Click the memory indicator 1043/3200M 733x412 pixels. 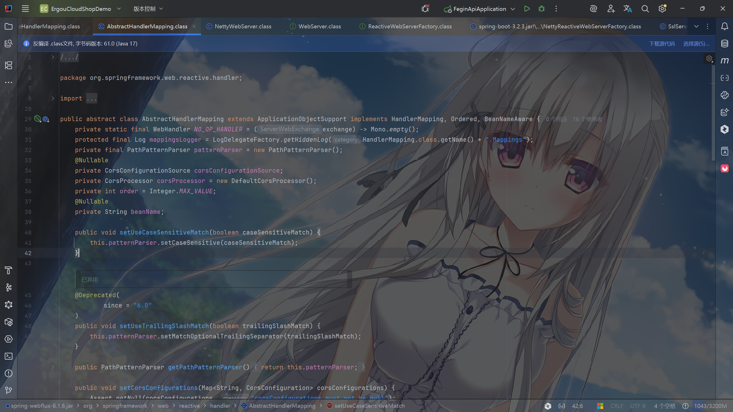point(710,406)
